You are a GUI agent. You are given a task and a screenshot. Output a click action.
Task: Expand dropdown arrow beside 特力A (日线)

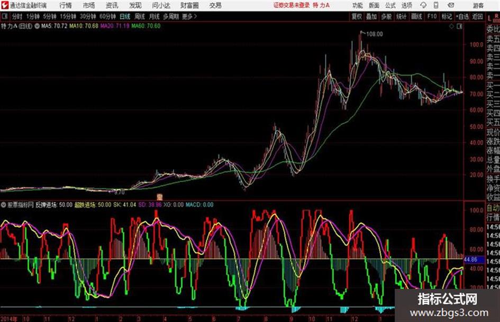[x=37, y=26]
